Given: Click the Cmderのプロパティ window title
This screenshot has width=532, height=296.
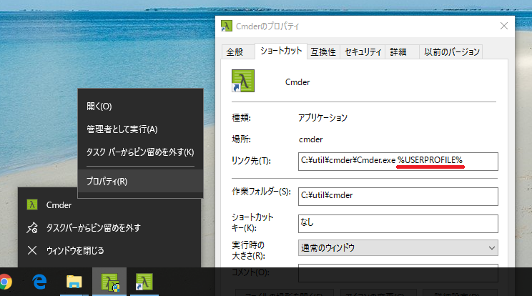Looking at the screenshot, I should [x=267, y=26].
